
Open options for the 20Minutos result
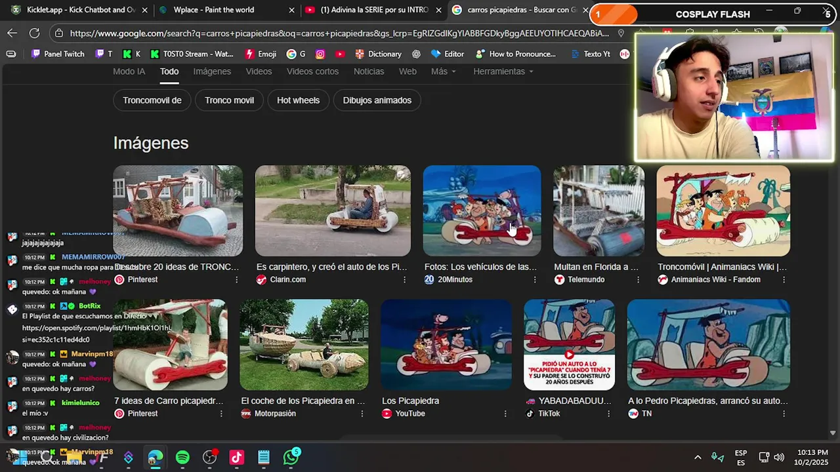[x=534, y=279]
